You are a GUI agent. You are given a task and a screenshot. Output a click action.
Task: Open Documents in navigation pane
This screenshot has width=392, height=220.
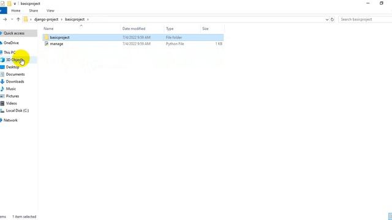point(15,75)
